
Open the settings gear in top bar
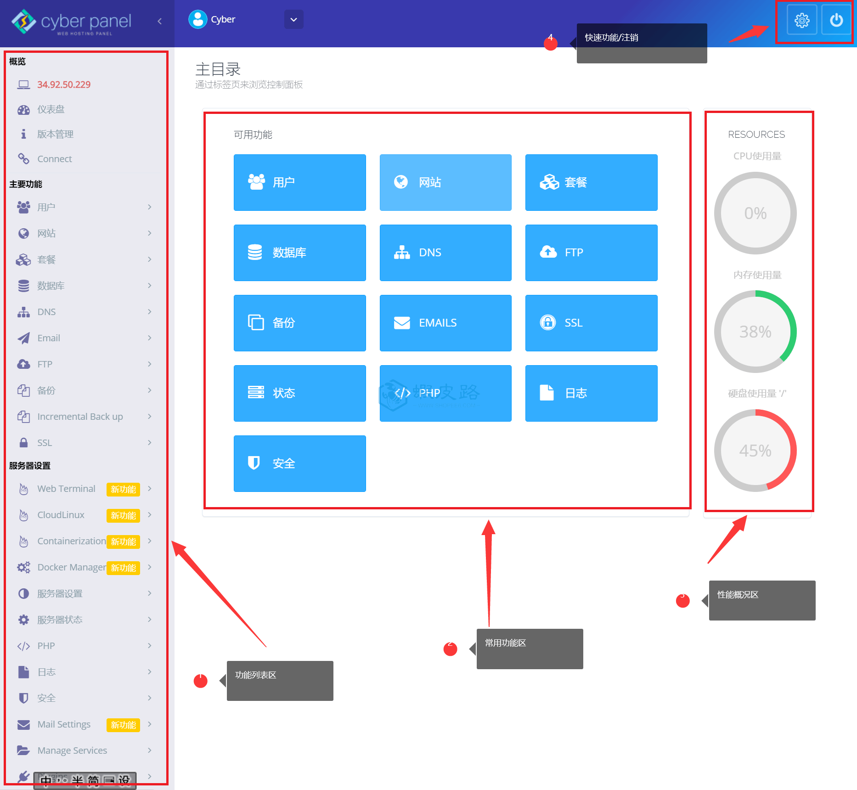tap(801, 20)
